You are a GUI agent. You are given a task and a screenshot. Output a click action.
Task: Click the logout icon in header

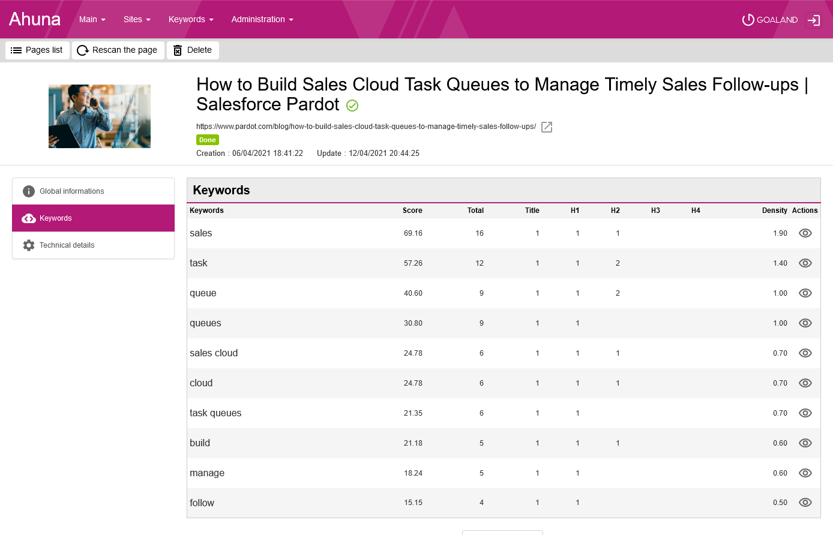[x=813, y=20]
